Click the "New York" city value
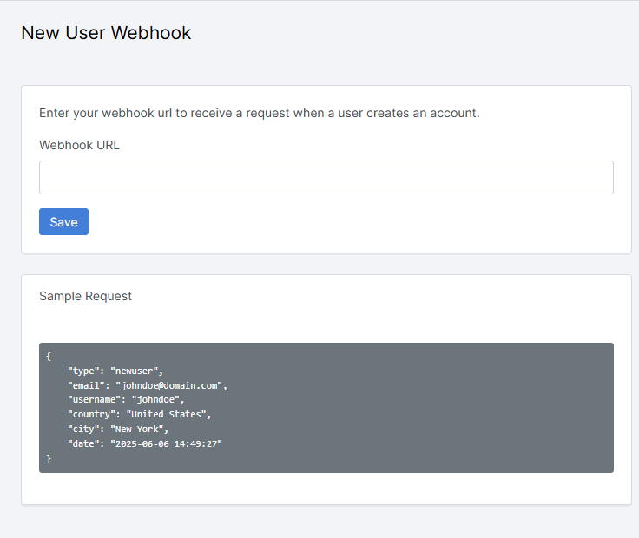 [140, 430]
